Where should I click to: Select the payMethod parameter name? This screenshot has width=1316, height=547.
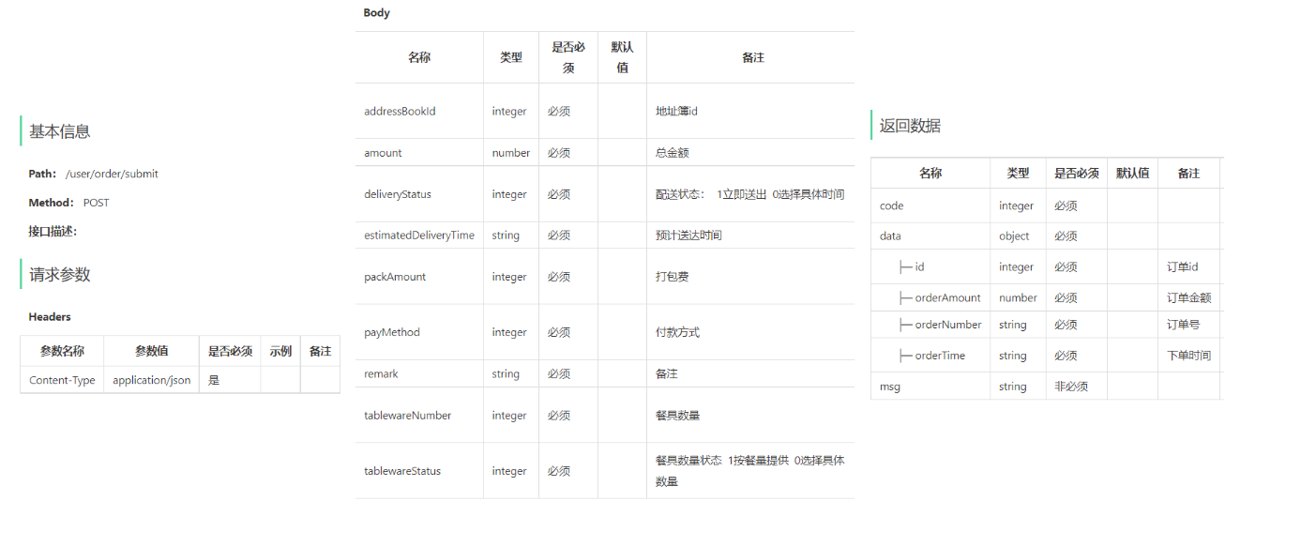(x=392, y=332)
